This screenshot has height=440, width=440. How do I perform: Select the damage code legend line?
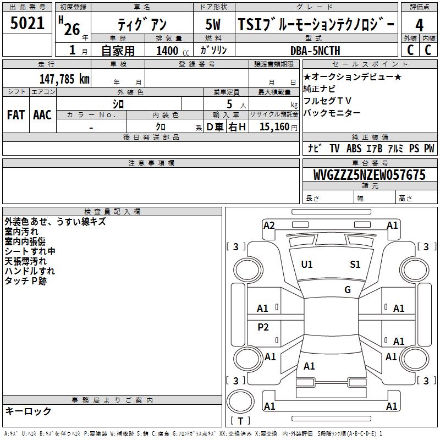(193, 434)
